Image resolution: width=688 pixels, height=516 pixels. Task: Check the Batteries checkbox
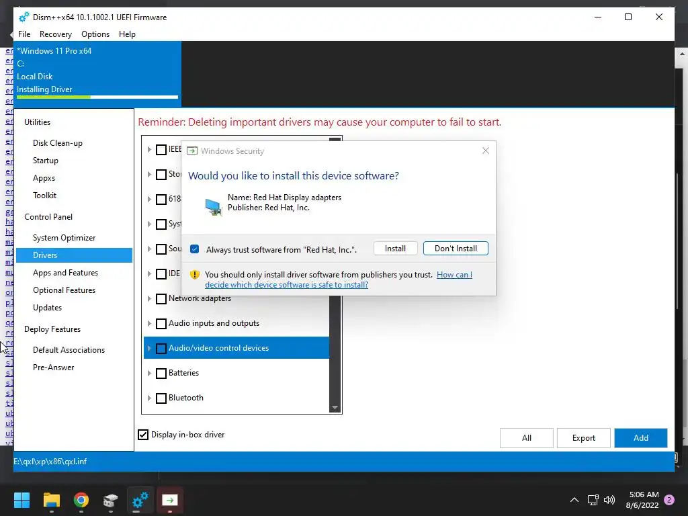click(161, 374)
